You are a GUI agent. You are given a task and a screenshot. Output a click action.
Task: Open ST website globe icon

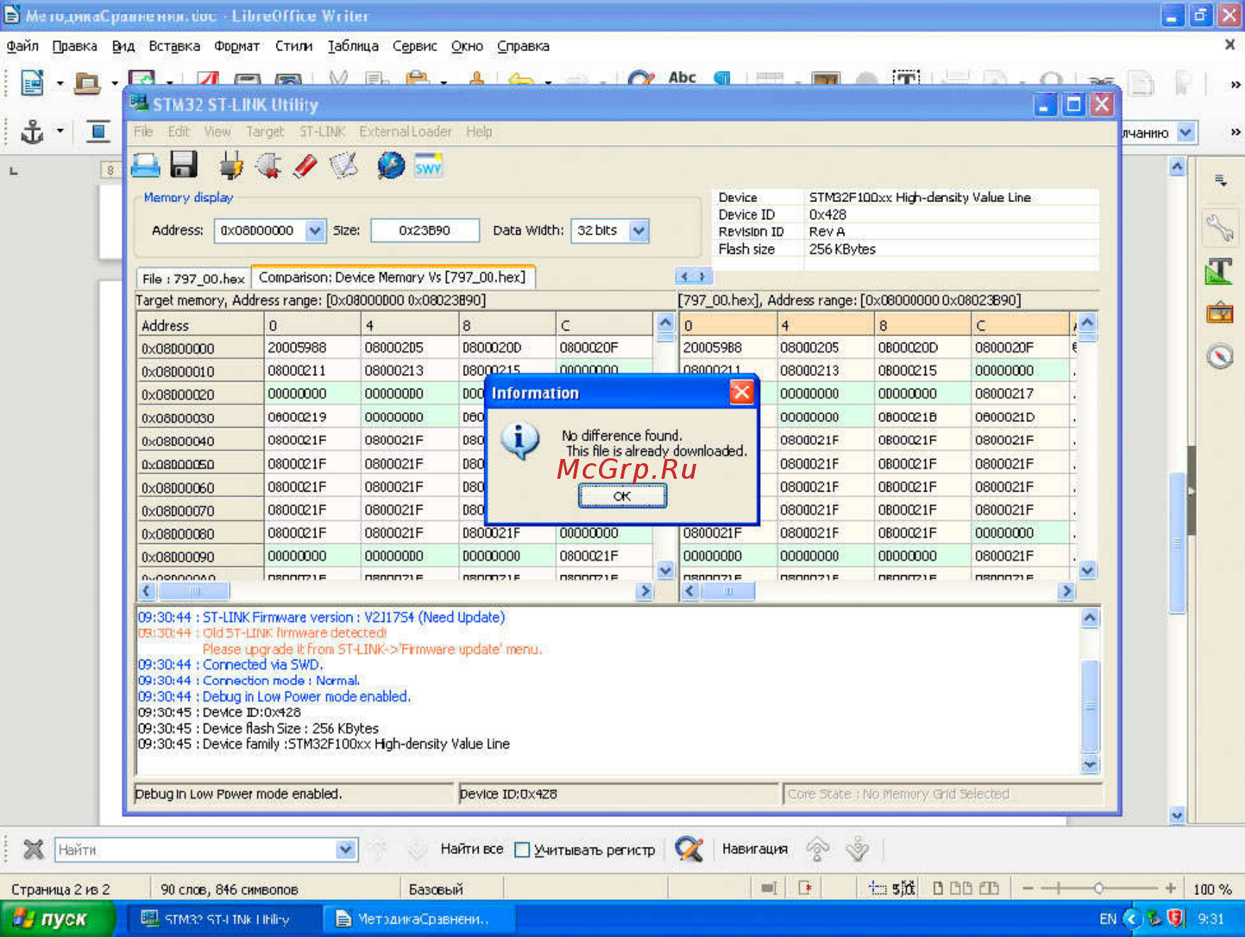390,166
